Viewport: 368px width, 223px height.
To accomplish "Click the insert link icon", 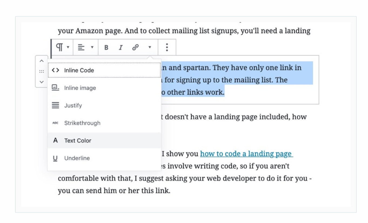I will (x=135, y=47).
